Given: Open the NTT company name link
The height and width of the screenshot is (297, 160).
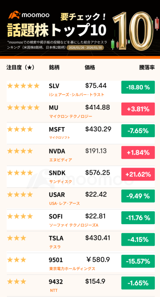Looking at the screenshot, I should click(x=54, y=291).
